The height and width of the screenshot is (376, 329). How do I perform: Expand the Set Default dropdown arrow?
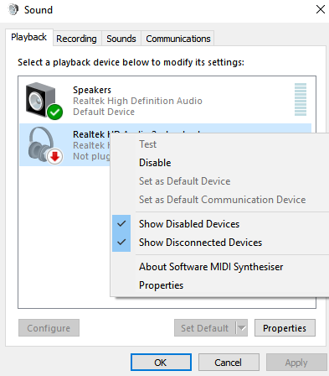click(x=242, y=328)
